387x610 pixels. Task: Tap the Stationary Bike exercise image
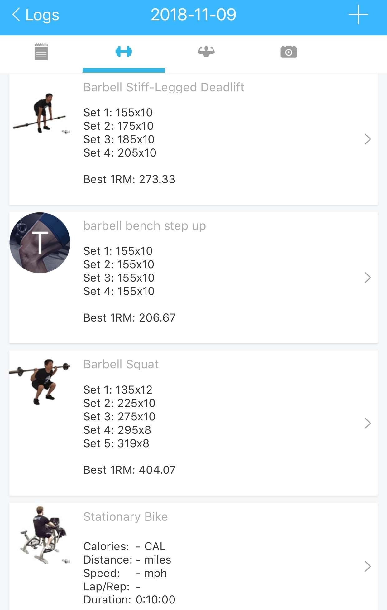[43, 535]
